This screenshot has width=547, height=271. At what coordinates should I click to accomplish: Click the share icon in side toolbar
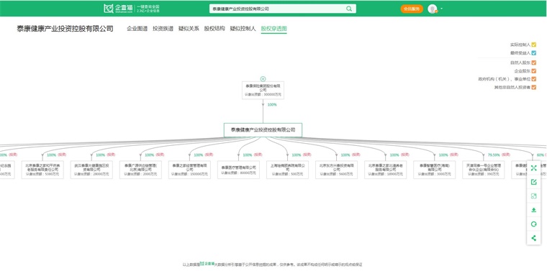(x=533, y=238)
